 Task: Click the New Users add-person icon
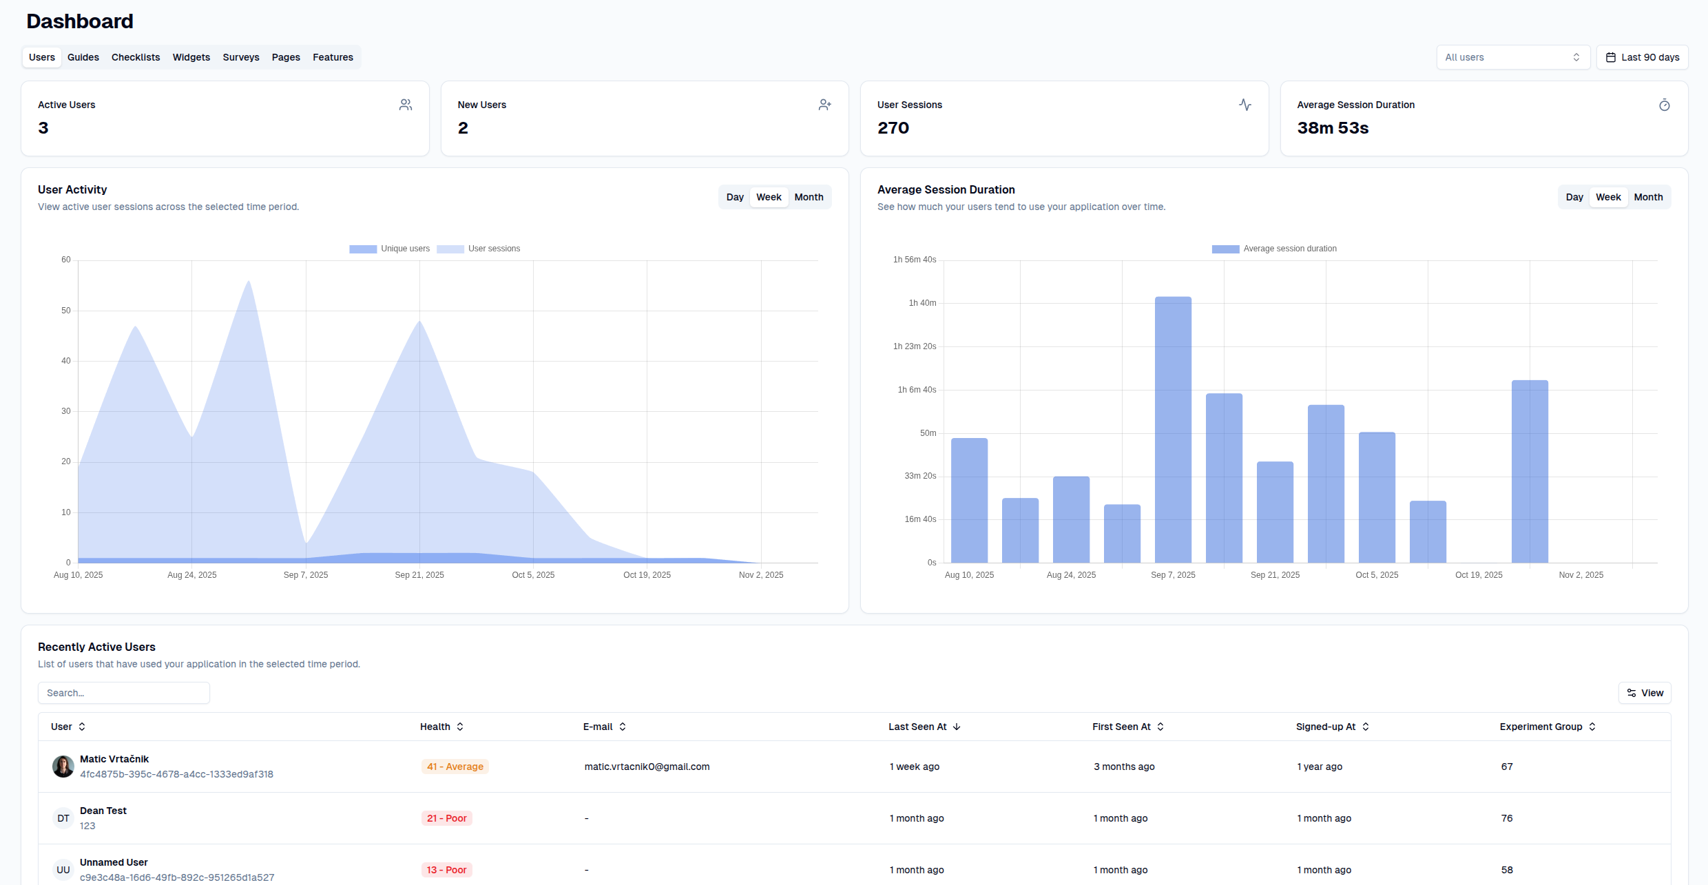pyautogui.click(x=824, y=105)
